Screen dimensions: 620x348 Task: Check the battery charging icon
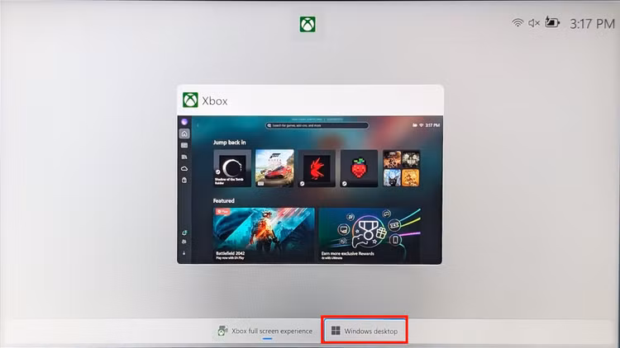pos(552,22)
